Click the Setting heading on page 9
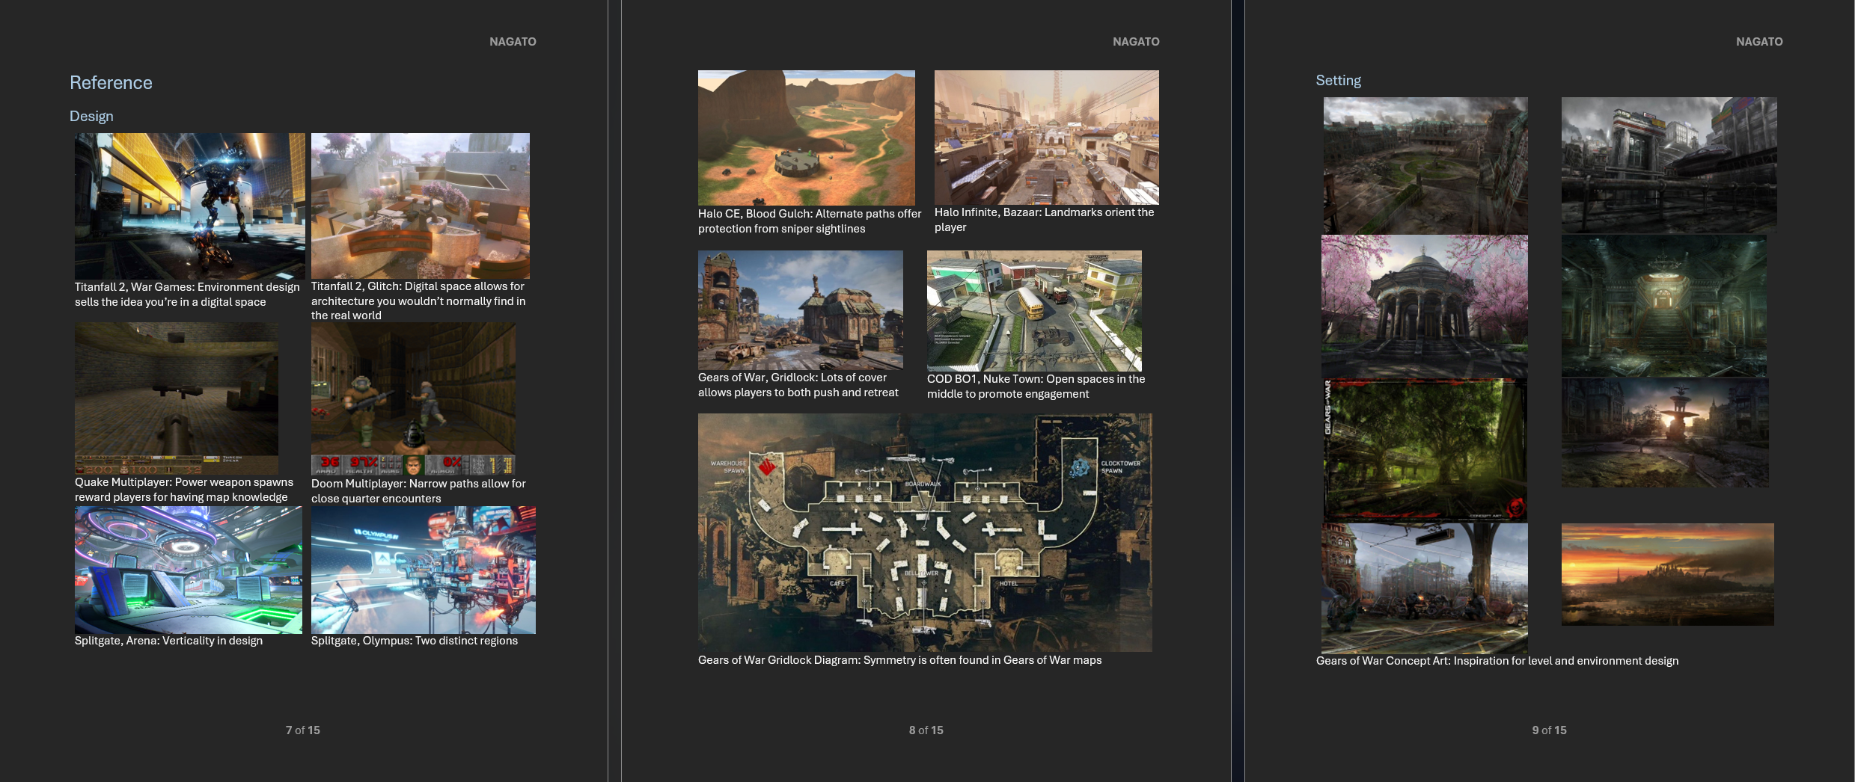The image size is (1855, 782). 1338,81
